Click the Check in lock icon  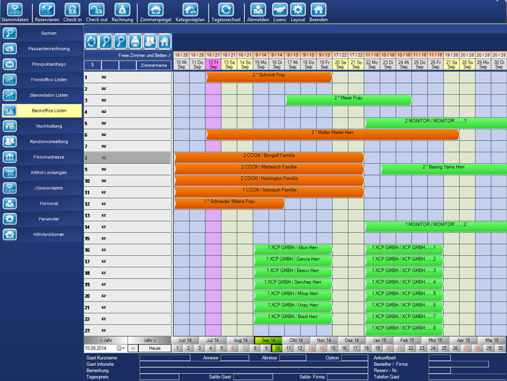72,10
